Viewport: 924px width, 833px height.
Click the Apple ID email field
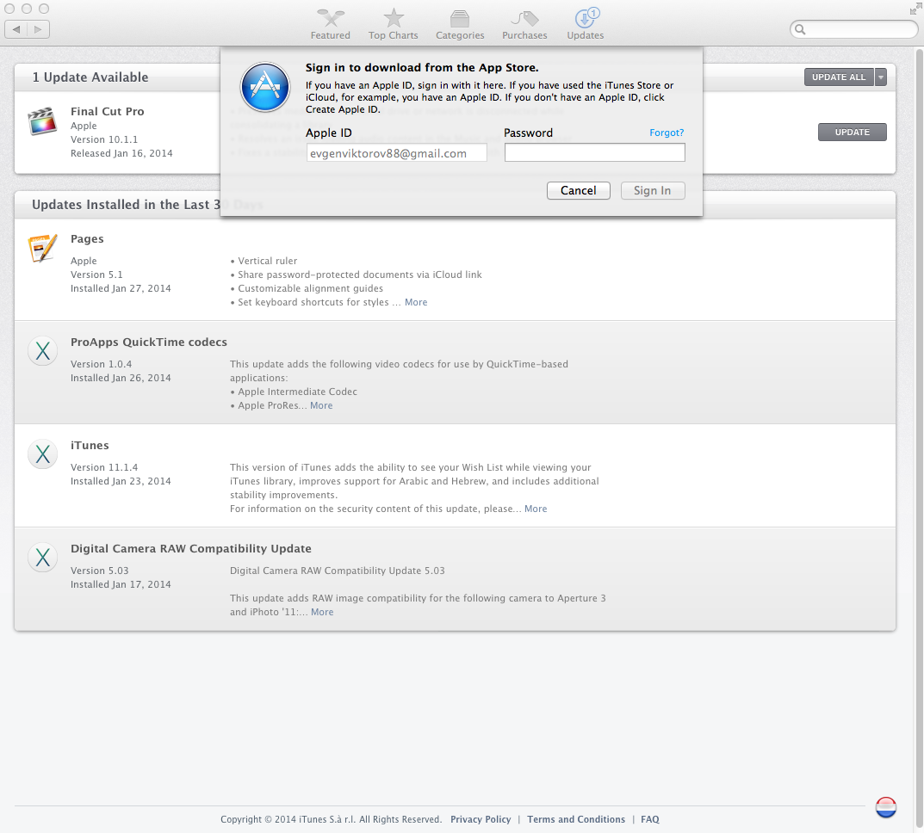point(397,153)
